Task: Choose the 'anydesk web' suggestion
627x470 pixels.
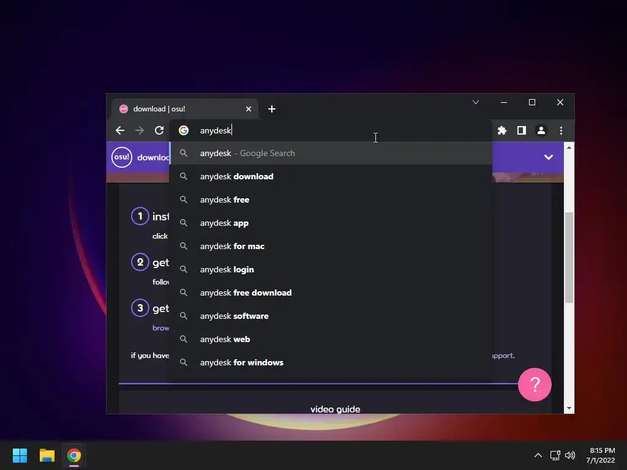Action: (x=331, y=339)
